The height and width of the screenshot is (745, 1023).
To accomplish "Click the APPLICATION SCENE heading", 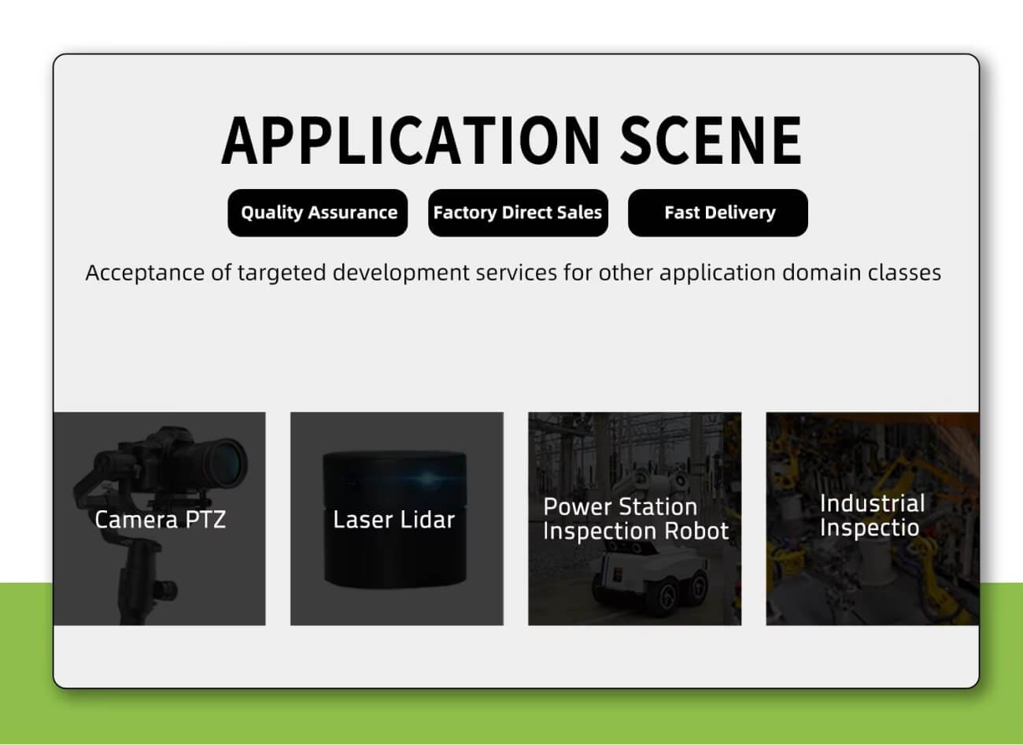I will click(511, 140).
